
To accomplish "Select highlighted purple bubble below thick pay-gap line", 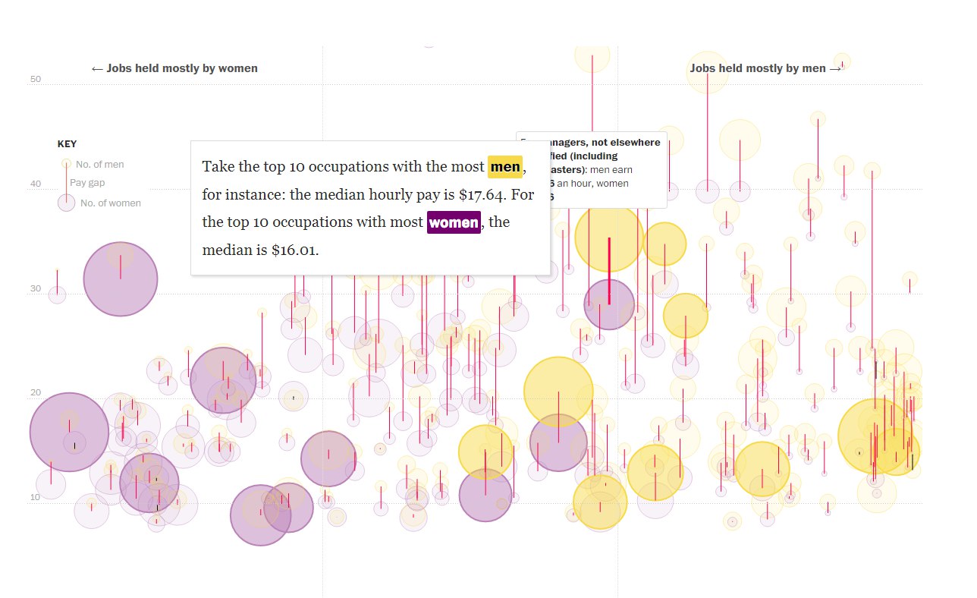I will click(x=609, y=304).
